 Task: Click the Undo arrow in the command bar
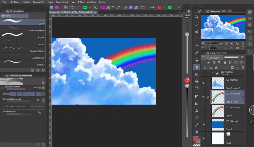click(x=73, y=7)
